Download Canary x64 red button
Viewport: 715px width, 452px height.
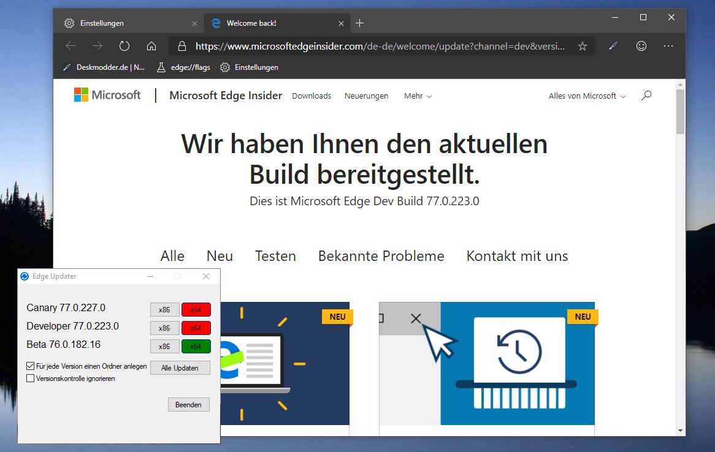tap(196, 309)
